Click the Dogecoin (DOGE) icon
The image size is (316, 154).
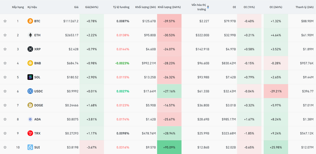(x=30, y=105)
